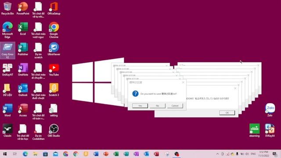
Task: Select the PowerPoint desktop shortcut
Action: pos(23,8)
